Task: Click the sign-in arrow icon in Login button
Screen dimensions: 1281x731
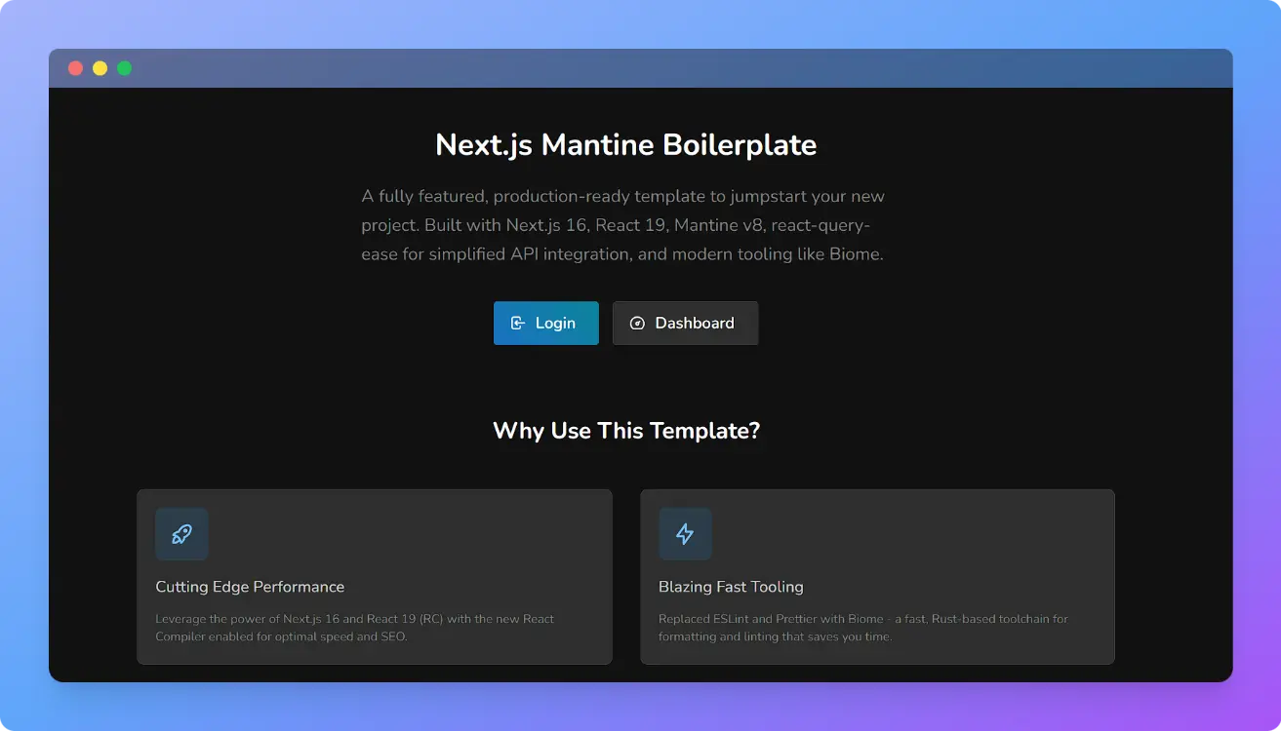Action: click(x=518, y=323)
